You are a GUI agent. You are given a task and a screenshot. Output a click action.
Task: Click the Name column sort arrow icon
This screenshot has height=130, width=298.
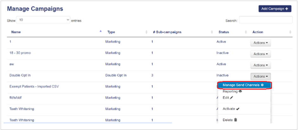tap(101, 31)
